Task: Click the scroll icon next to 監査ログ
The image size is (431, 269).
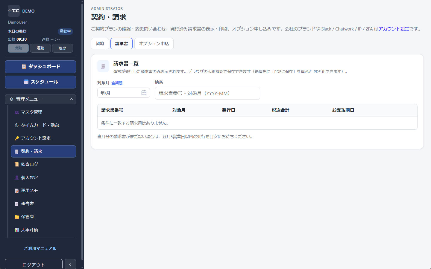Action: [17, 164]
